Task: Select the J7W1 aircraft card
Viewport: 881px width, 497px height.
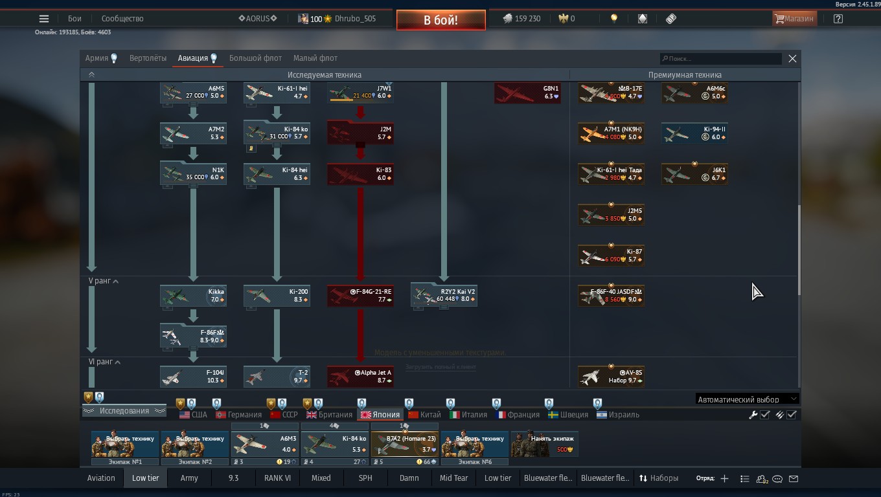Action: pos(361,93)
